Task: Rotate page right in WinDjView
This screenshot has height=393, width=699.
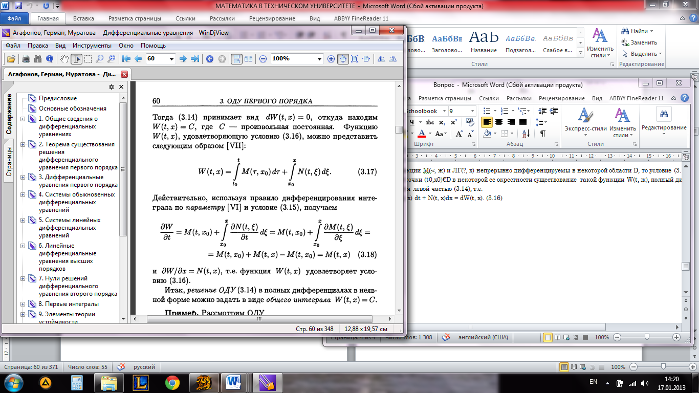Action: tap(392, 59)
